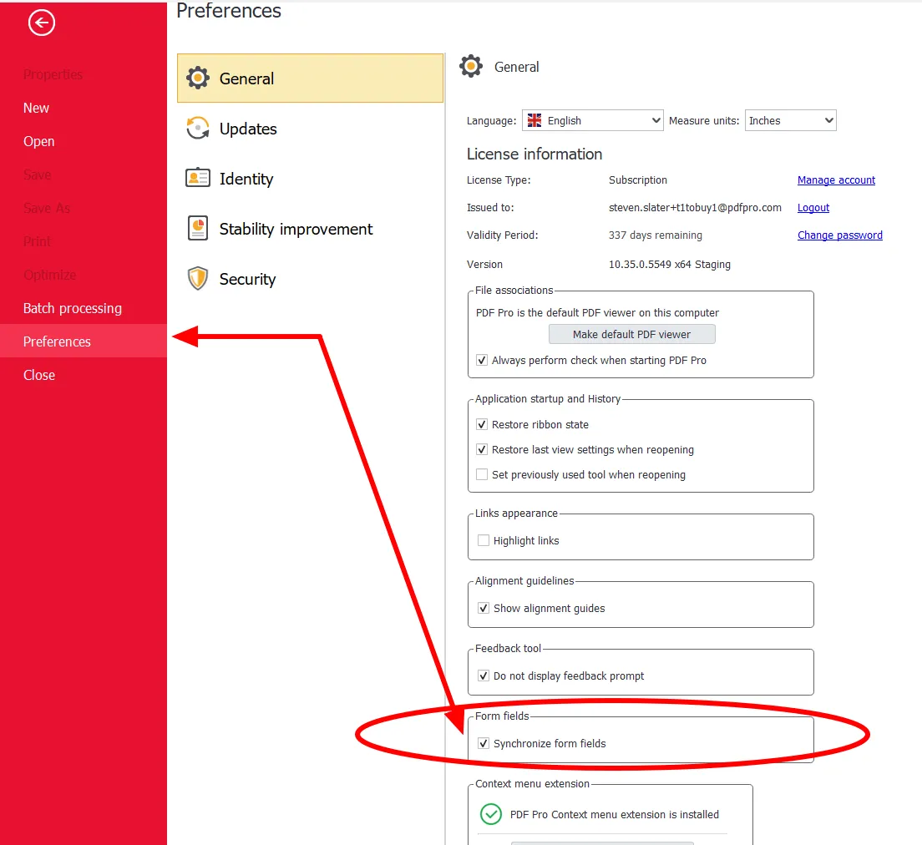Click the green context menu installed checkmark icon
This screenshot has width=922, height=845.
(491, 814)
